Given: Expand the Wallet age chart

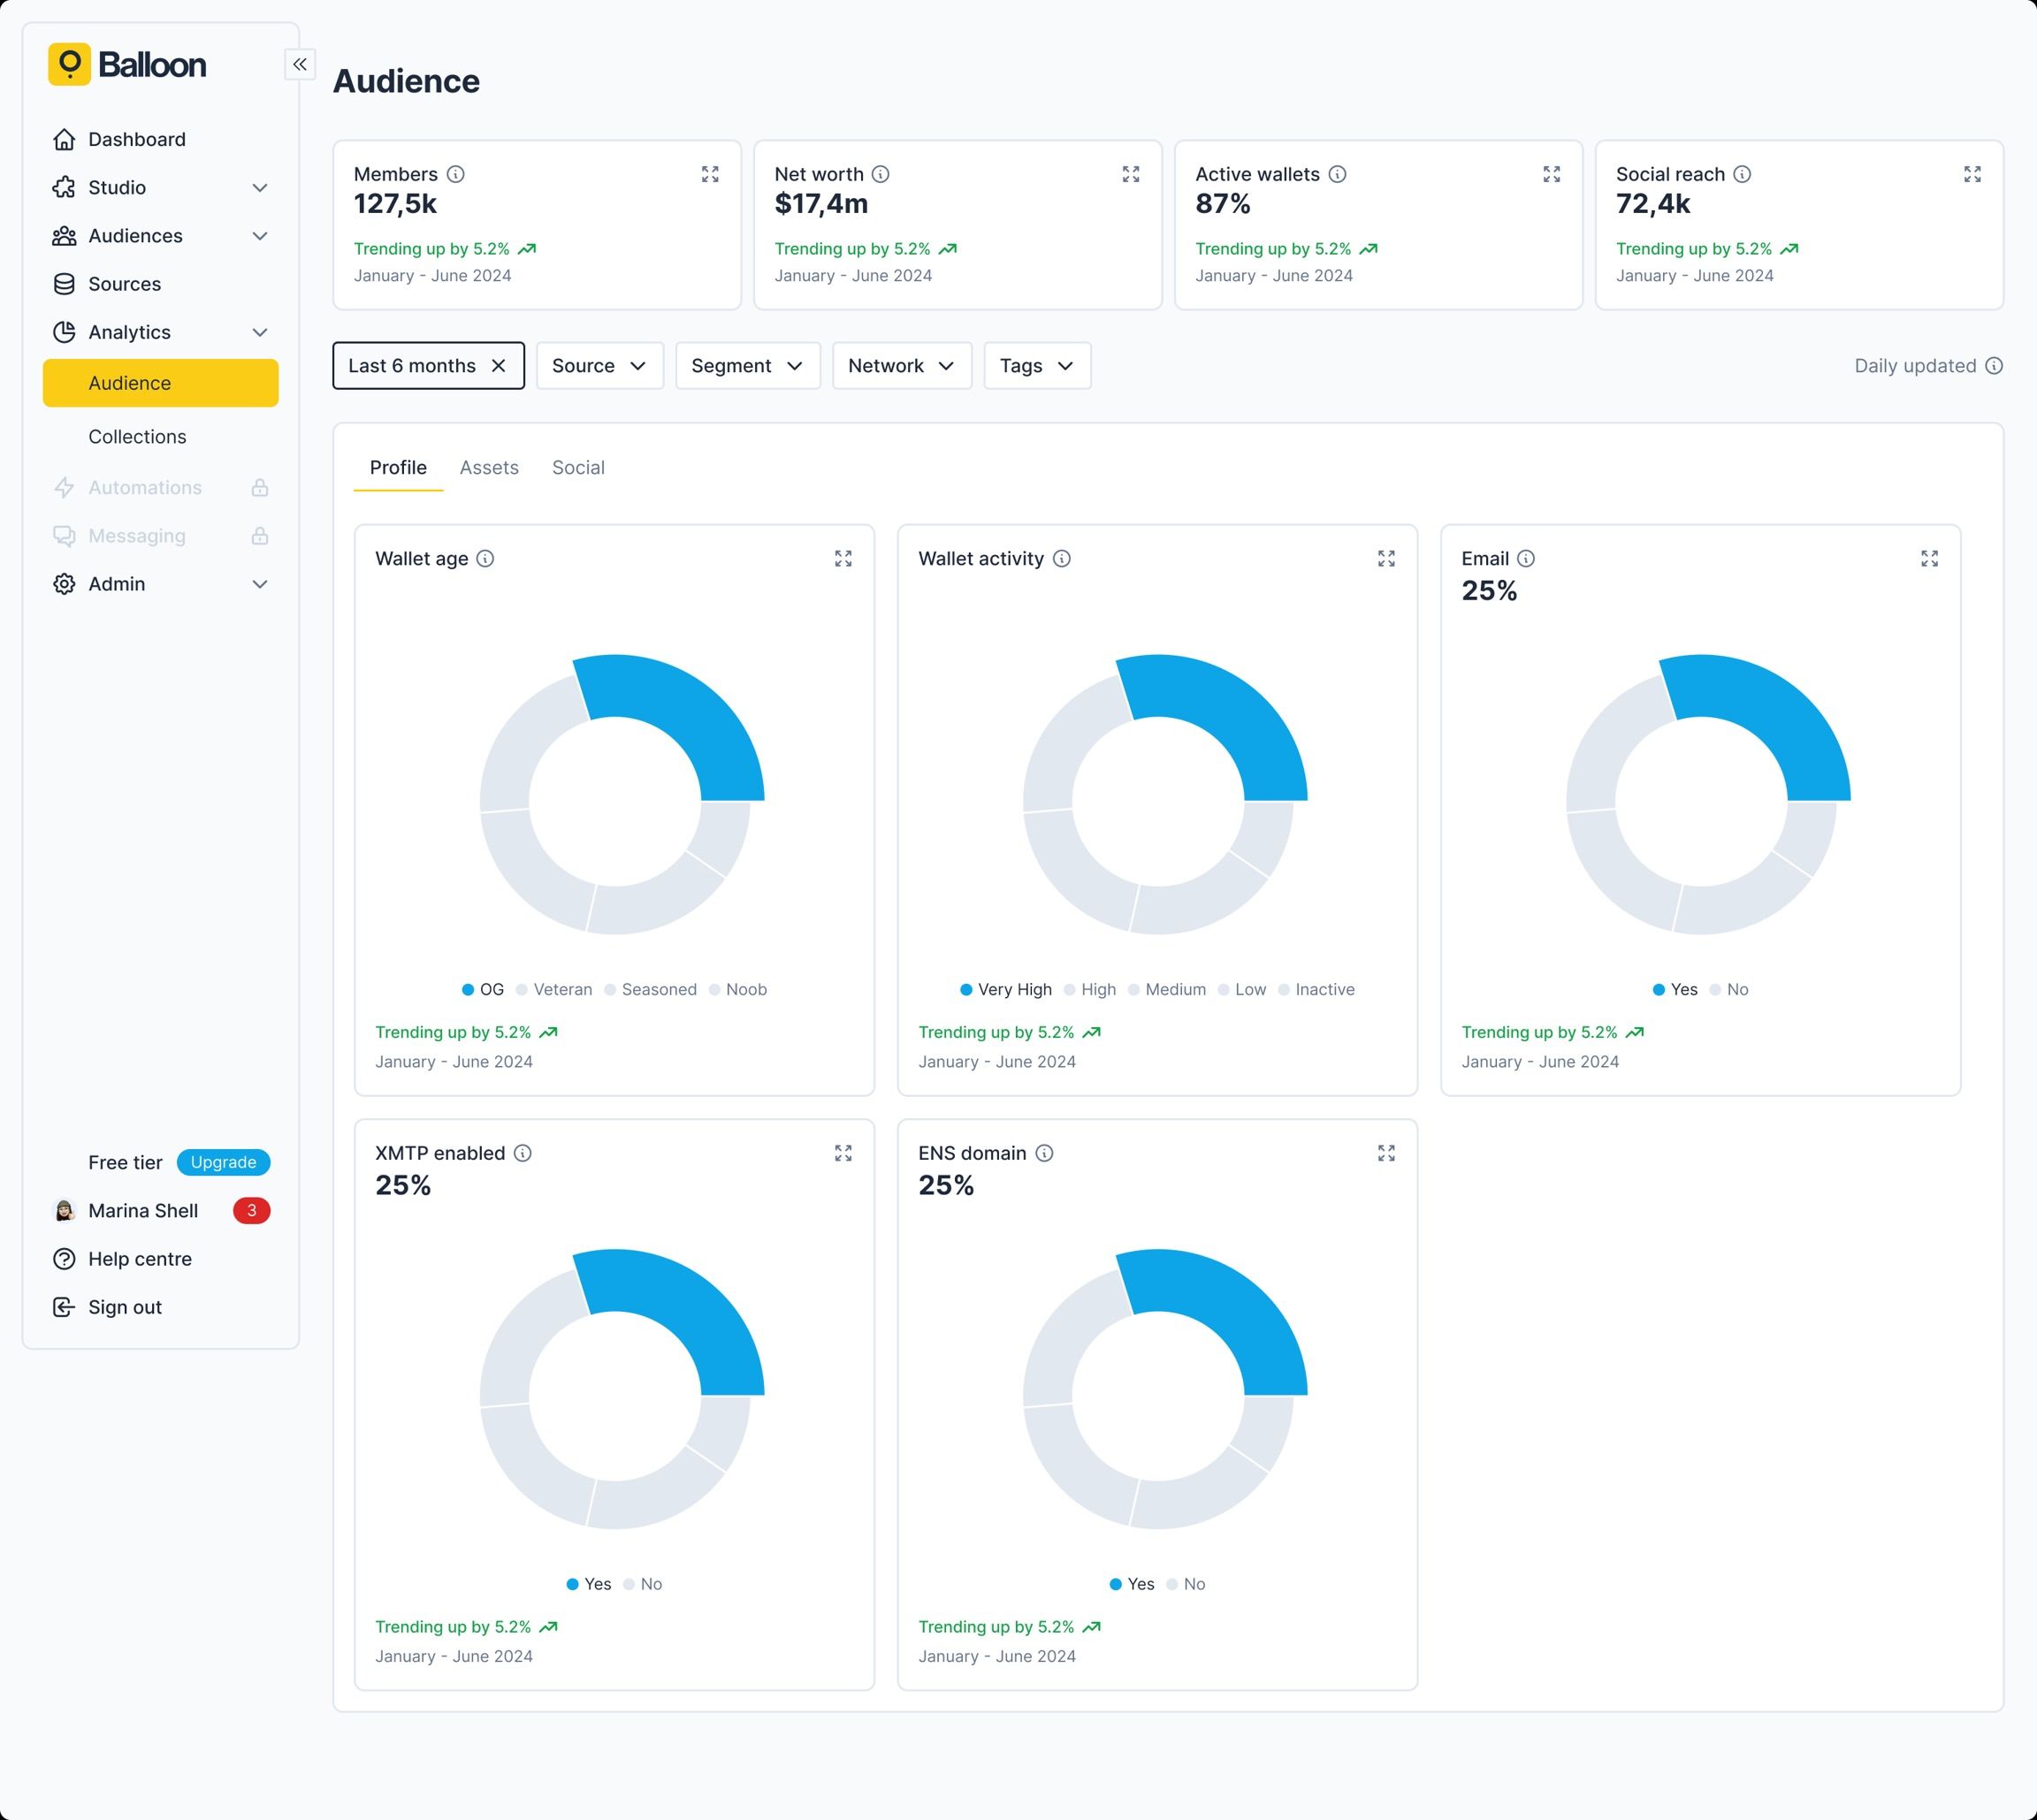Looking at the screenshot, I should click(x=843, y=559).
